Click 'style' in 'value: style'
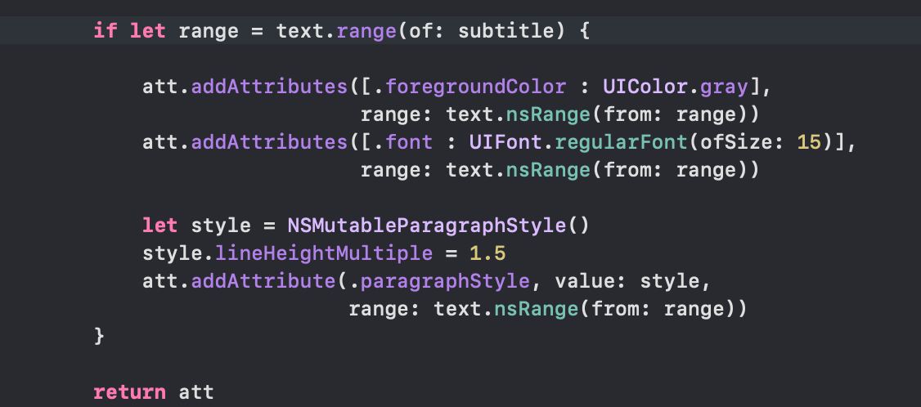The image size is (921, 407). (670, 282)
